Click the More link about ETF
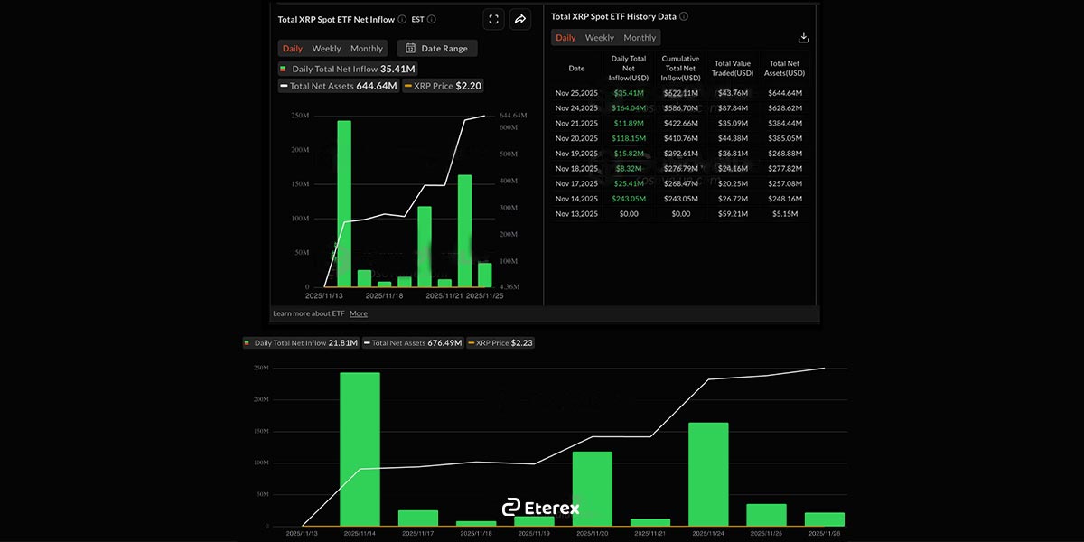1084x542 pixels. pos(359,313)
